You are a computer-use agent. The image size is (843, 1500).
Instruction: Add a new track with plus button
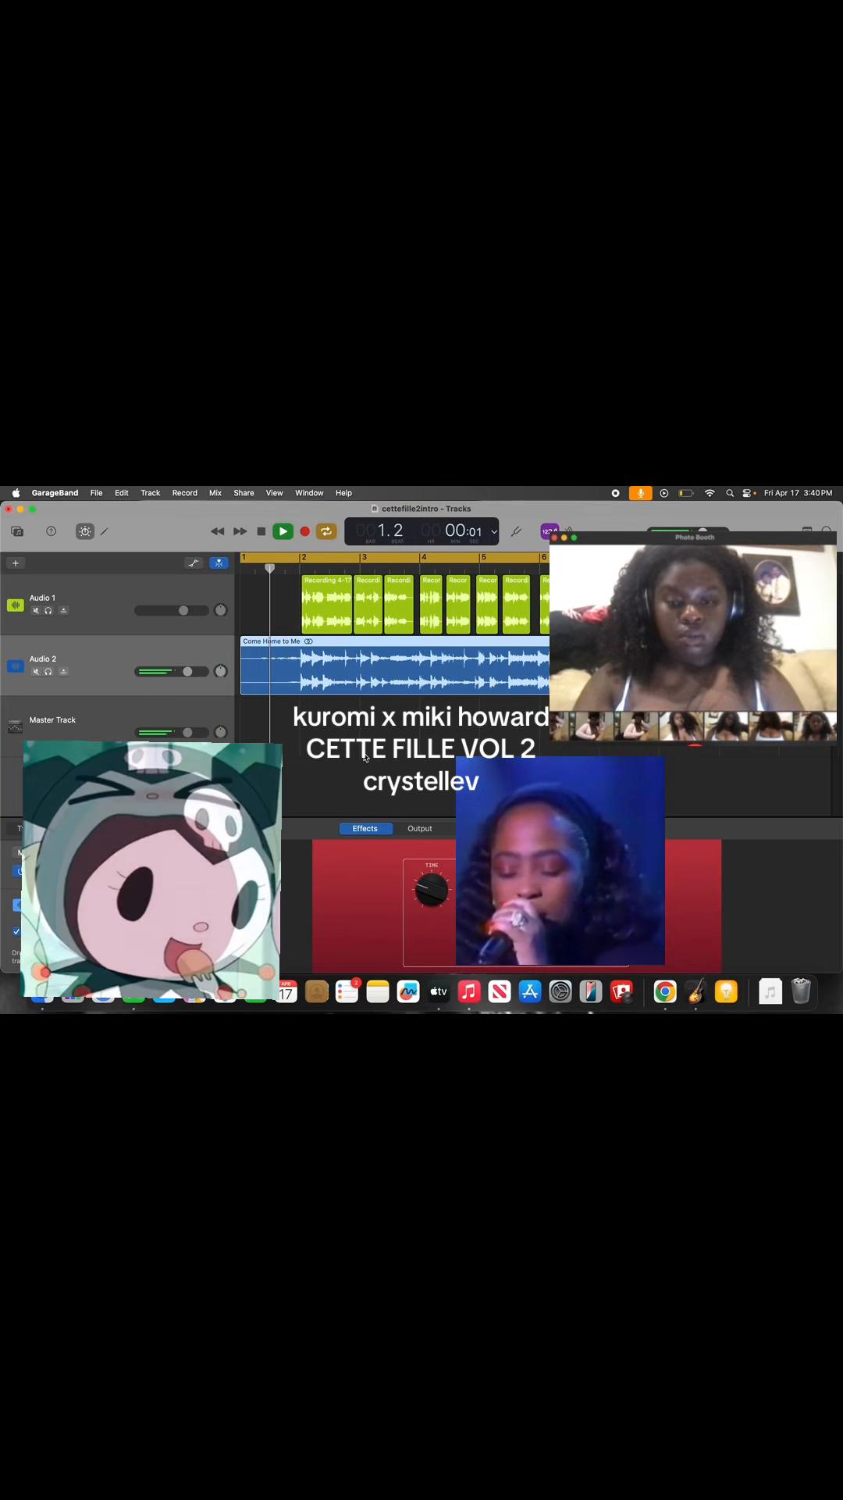point(16,562)
